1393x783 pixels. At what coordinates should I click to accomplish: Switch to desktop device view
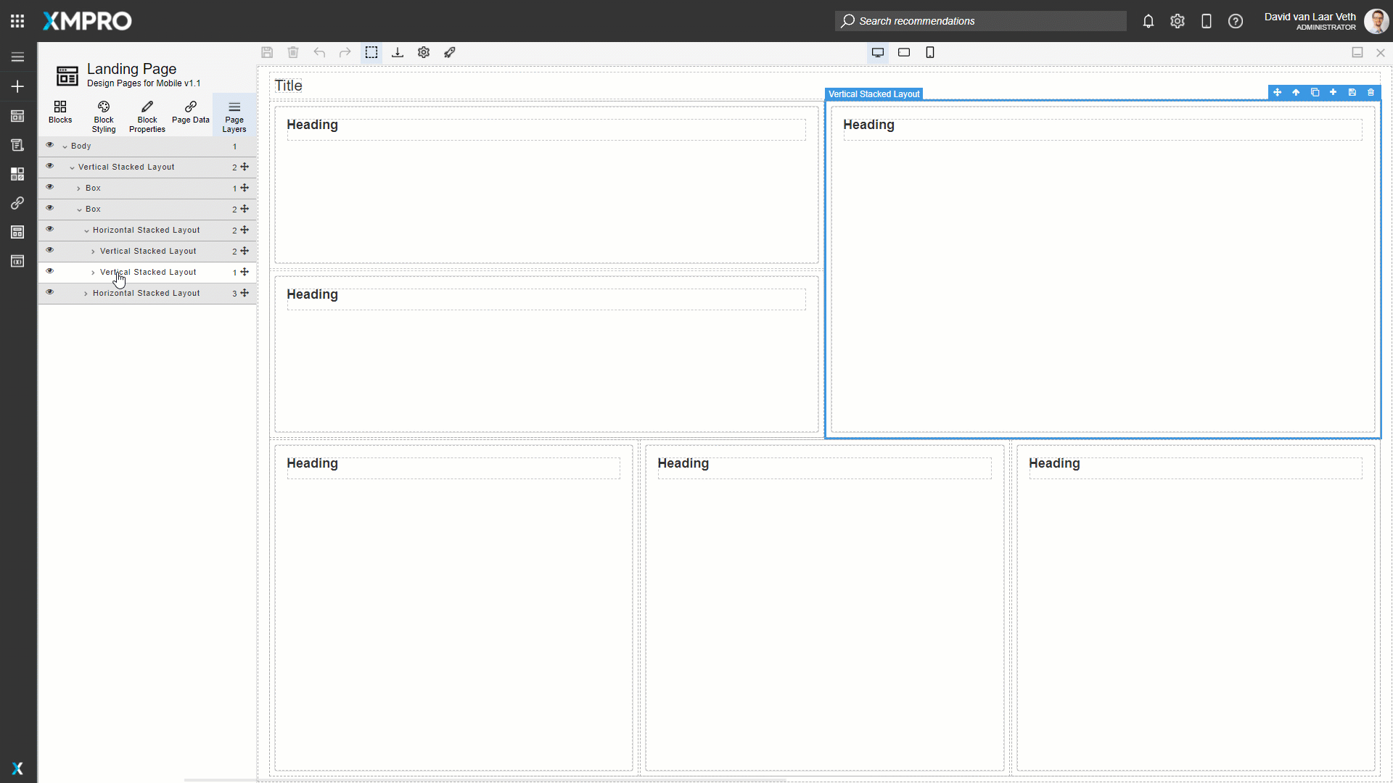(878, 52)
